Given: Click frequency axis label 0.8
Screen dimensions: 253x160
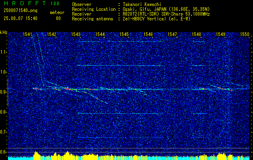Looking at the screenshot, I should coord(3,112).
